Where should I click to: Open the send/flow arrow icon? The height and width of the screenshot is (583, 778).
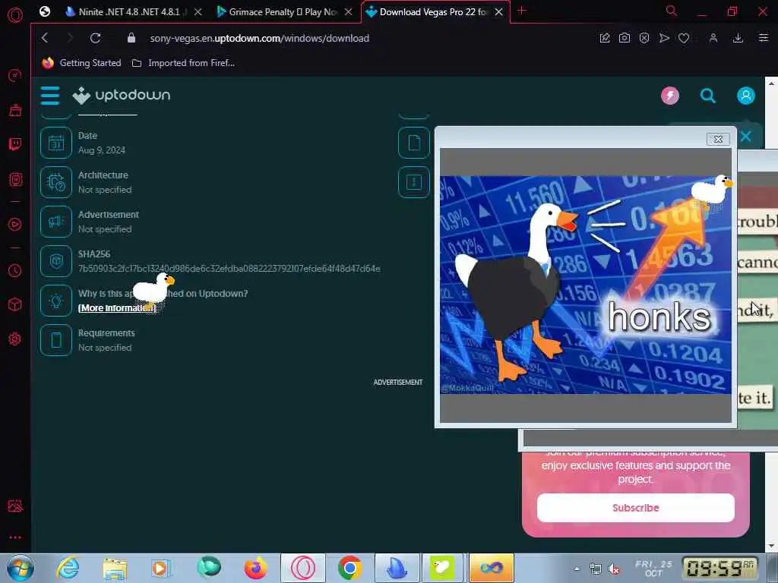(x=664, y=38)
